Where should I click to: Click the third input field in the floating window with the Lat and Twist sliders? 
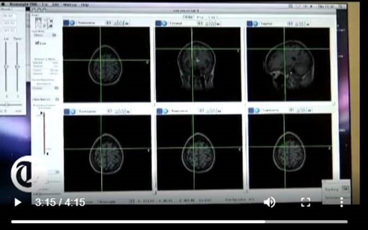9,31
